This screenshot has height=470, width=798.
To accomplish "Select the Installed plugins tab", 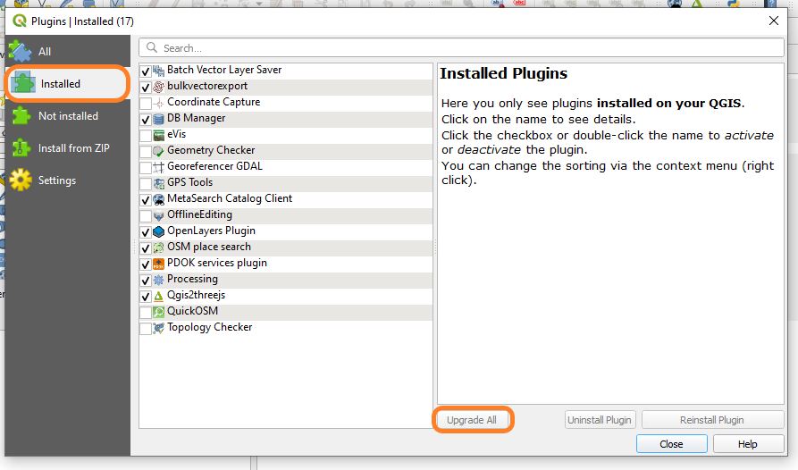I will [x=67, y=83].
